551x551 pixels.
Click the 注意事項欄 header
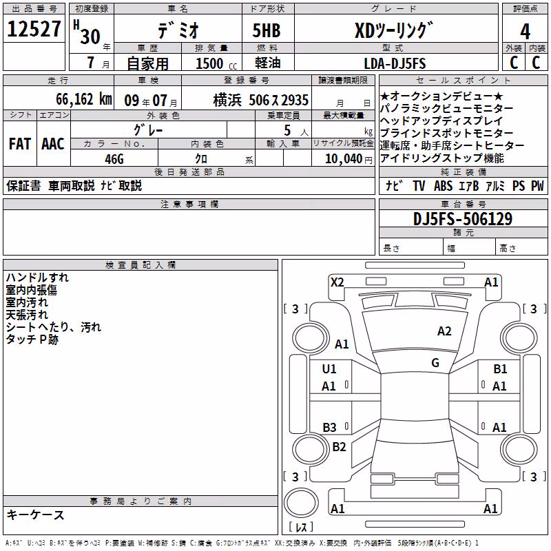point(189,204)
